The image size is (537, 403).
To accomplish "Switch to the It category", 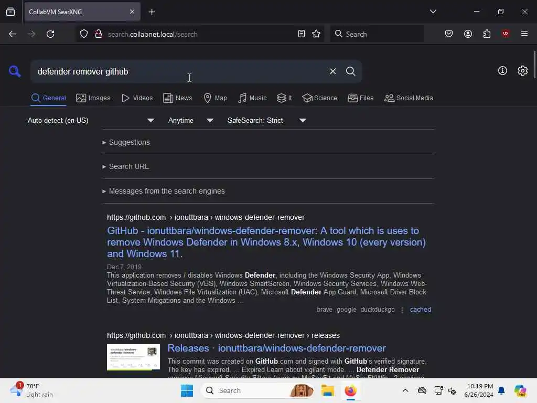I will [x=284, y=98].
